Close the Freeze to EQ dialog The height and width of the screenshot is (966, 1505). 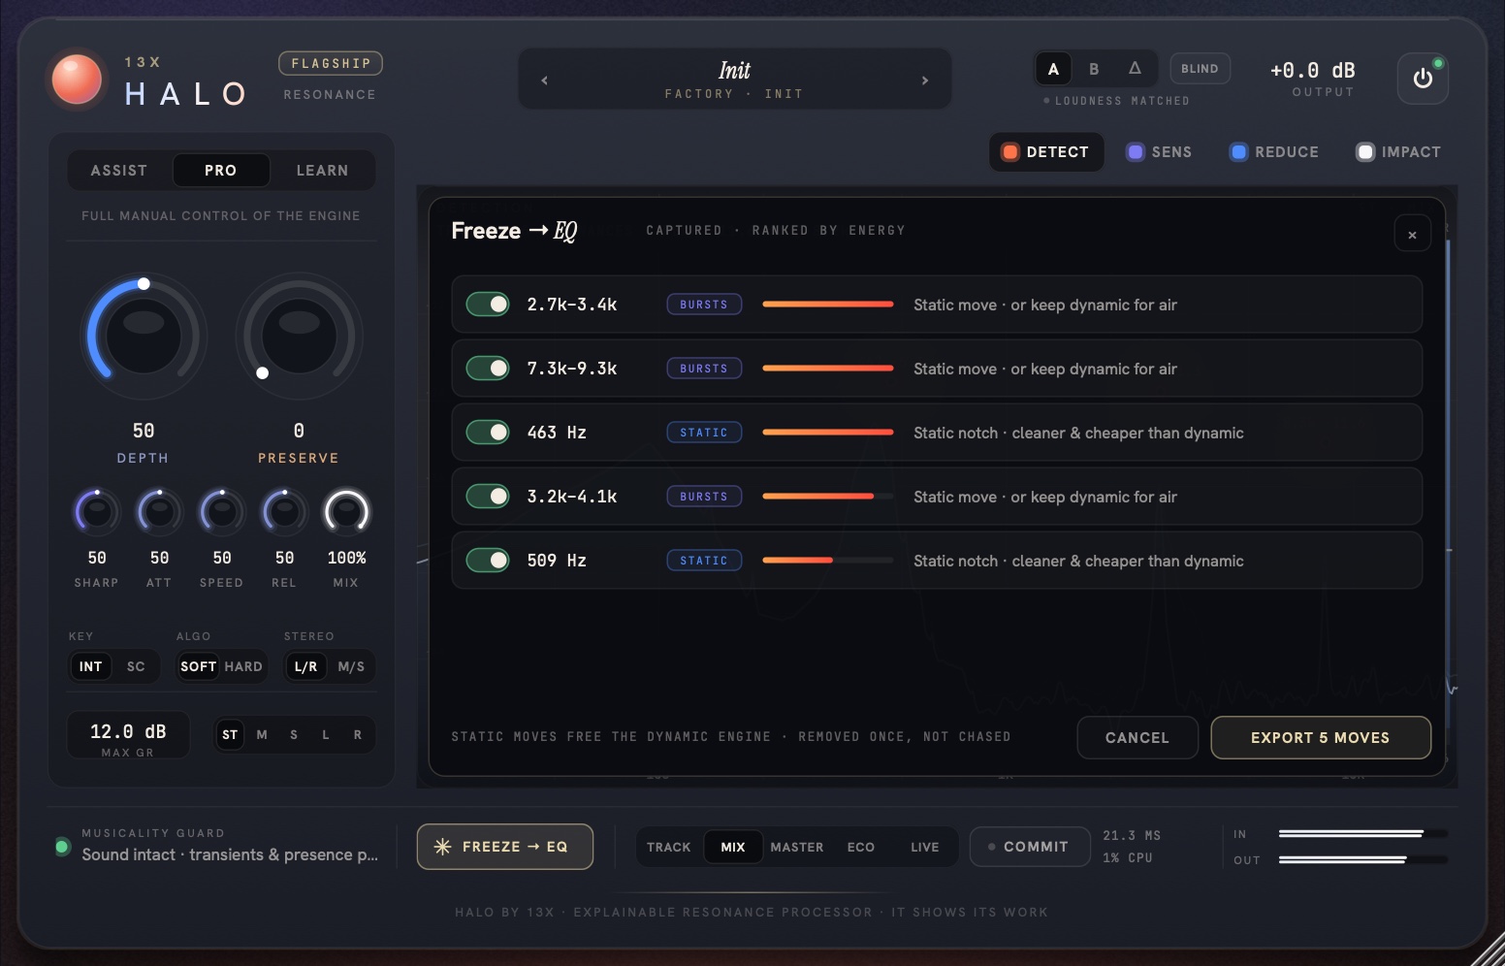1412,234
